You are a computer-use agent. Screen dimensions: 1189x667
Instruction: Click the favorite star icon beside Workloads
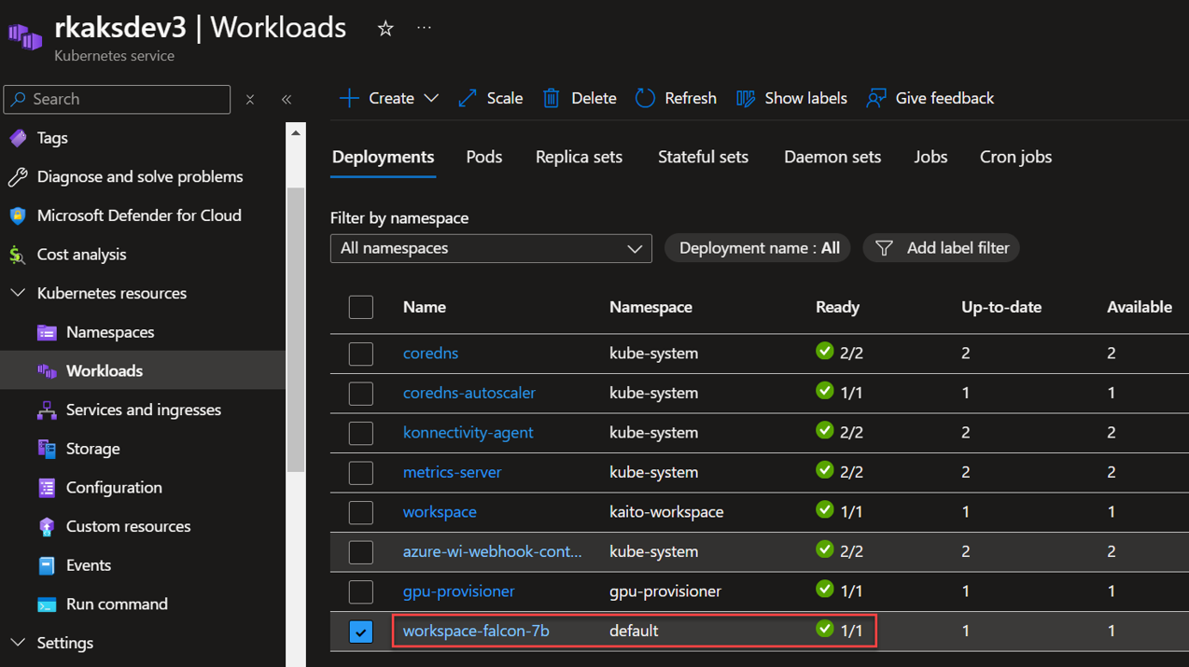385,29
